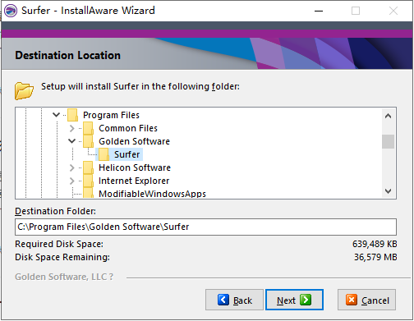Click the Disk Space Remaining value 36,579 MB
This screenshot has width=414, height=321.
(375, 257)
